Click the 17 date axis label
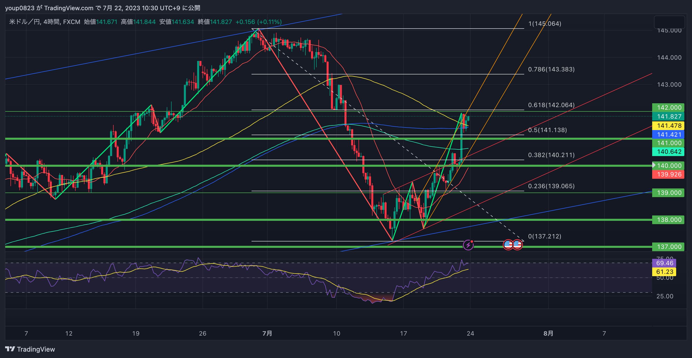The height and width of the screenshot is (358, 692). [403, 333]
